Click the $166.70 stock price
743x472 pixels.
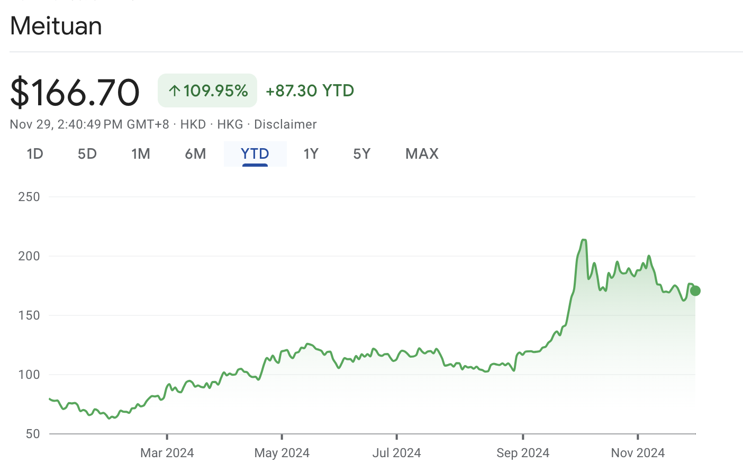pyautogui.click(x=75, y=92)
